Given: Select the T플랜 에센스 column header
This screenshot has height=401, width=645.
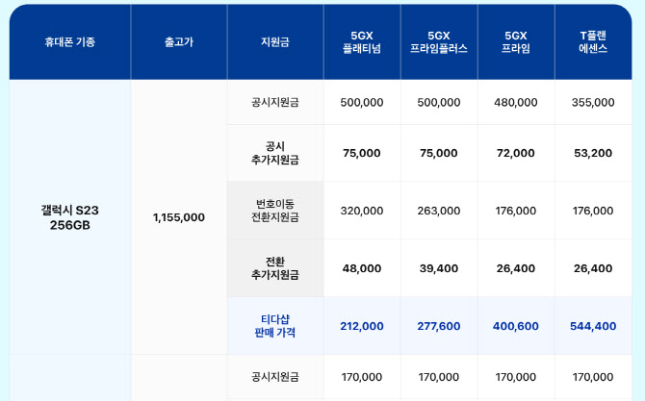Looking at the screenshot, I should [x=593, y=42].
